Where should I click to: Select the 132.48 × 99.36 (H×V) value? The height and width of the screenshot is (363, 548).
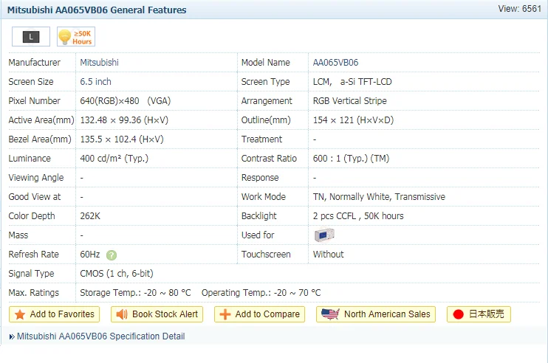click(x=124, y=120)
